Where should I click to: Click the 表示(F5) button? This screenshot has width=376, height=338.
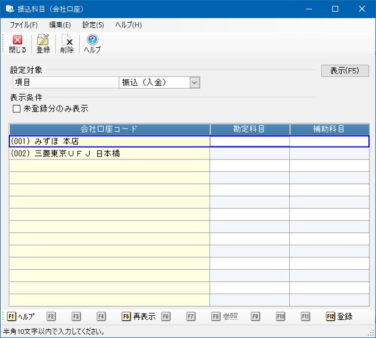point(345,71)
